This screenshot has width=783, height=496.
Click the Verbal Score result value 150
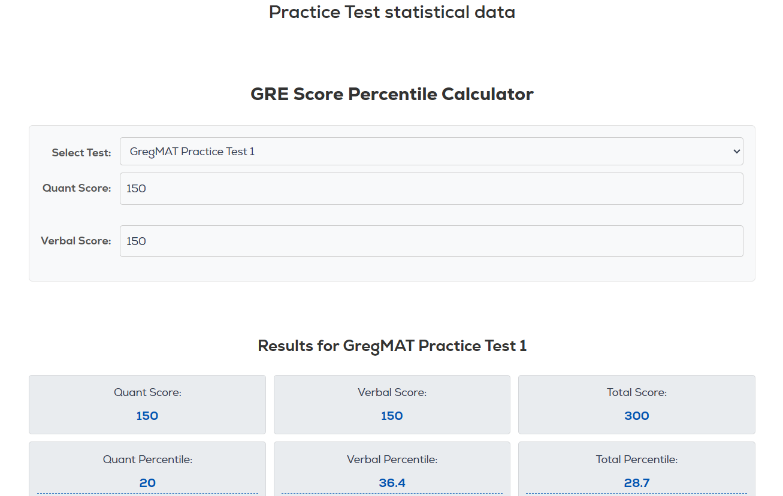(x=392, y=416)
